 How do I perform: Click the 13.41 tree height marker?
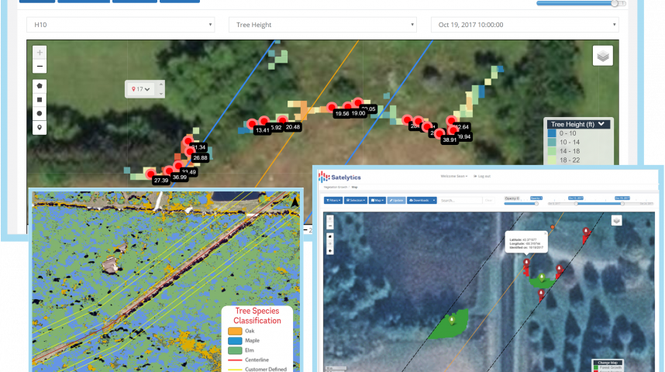click(x=252, y=124)
